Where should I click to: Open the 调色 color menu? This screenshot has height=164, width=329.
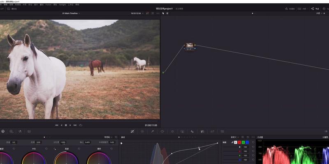55,5
